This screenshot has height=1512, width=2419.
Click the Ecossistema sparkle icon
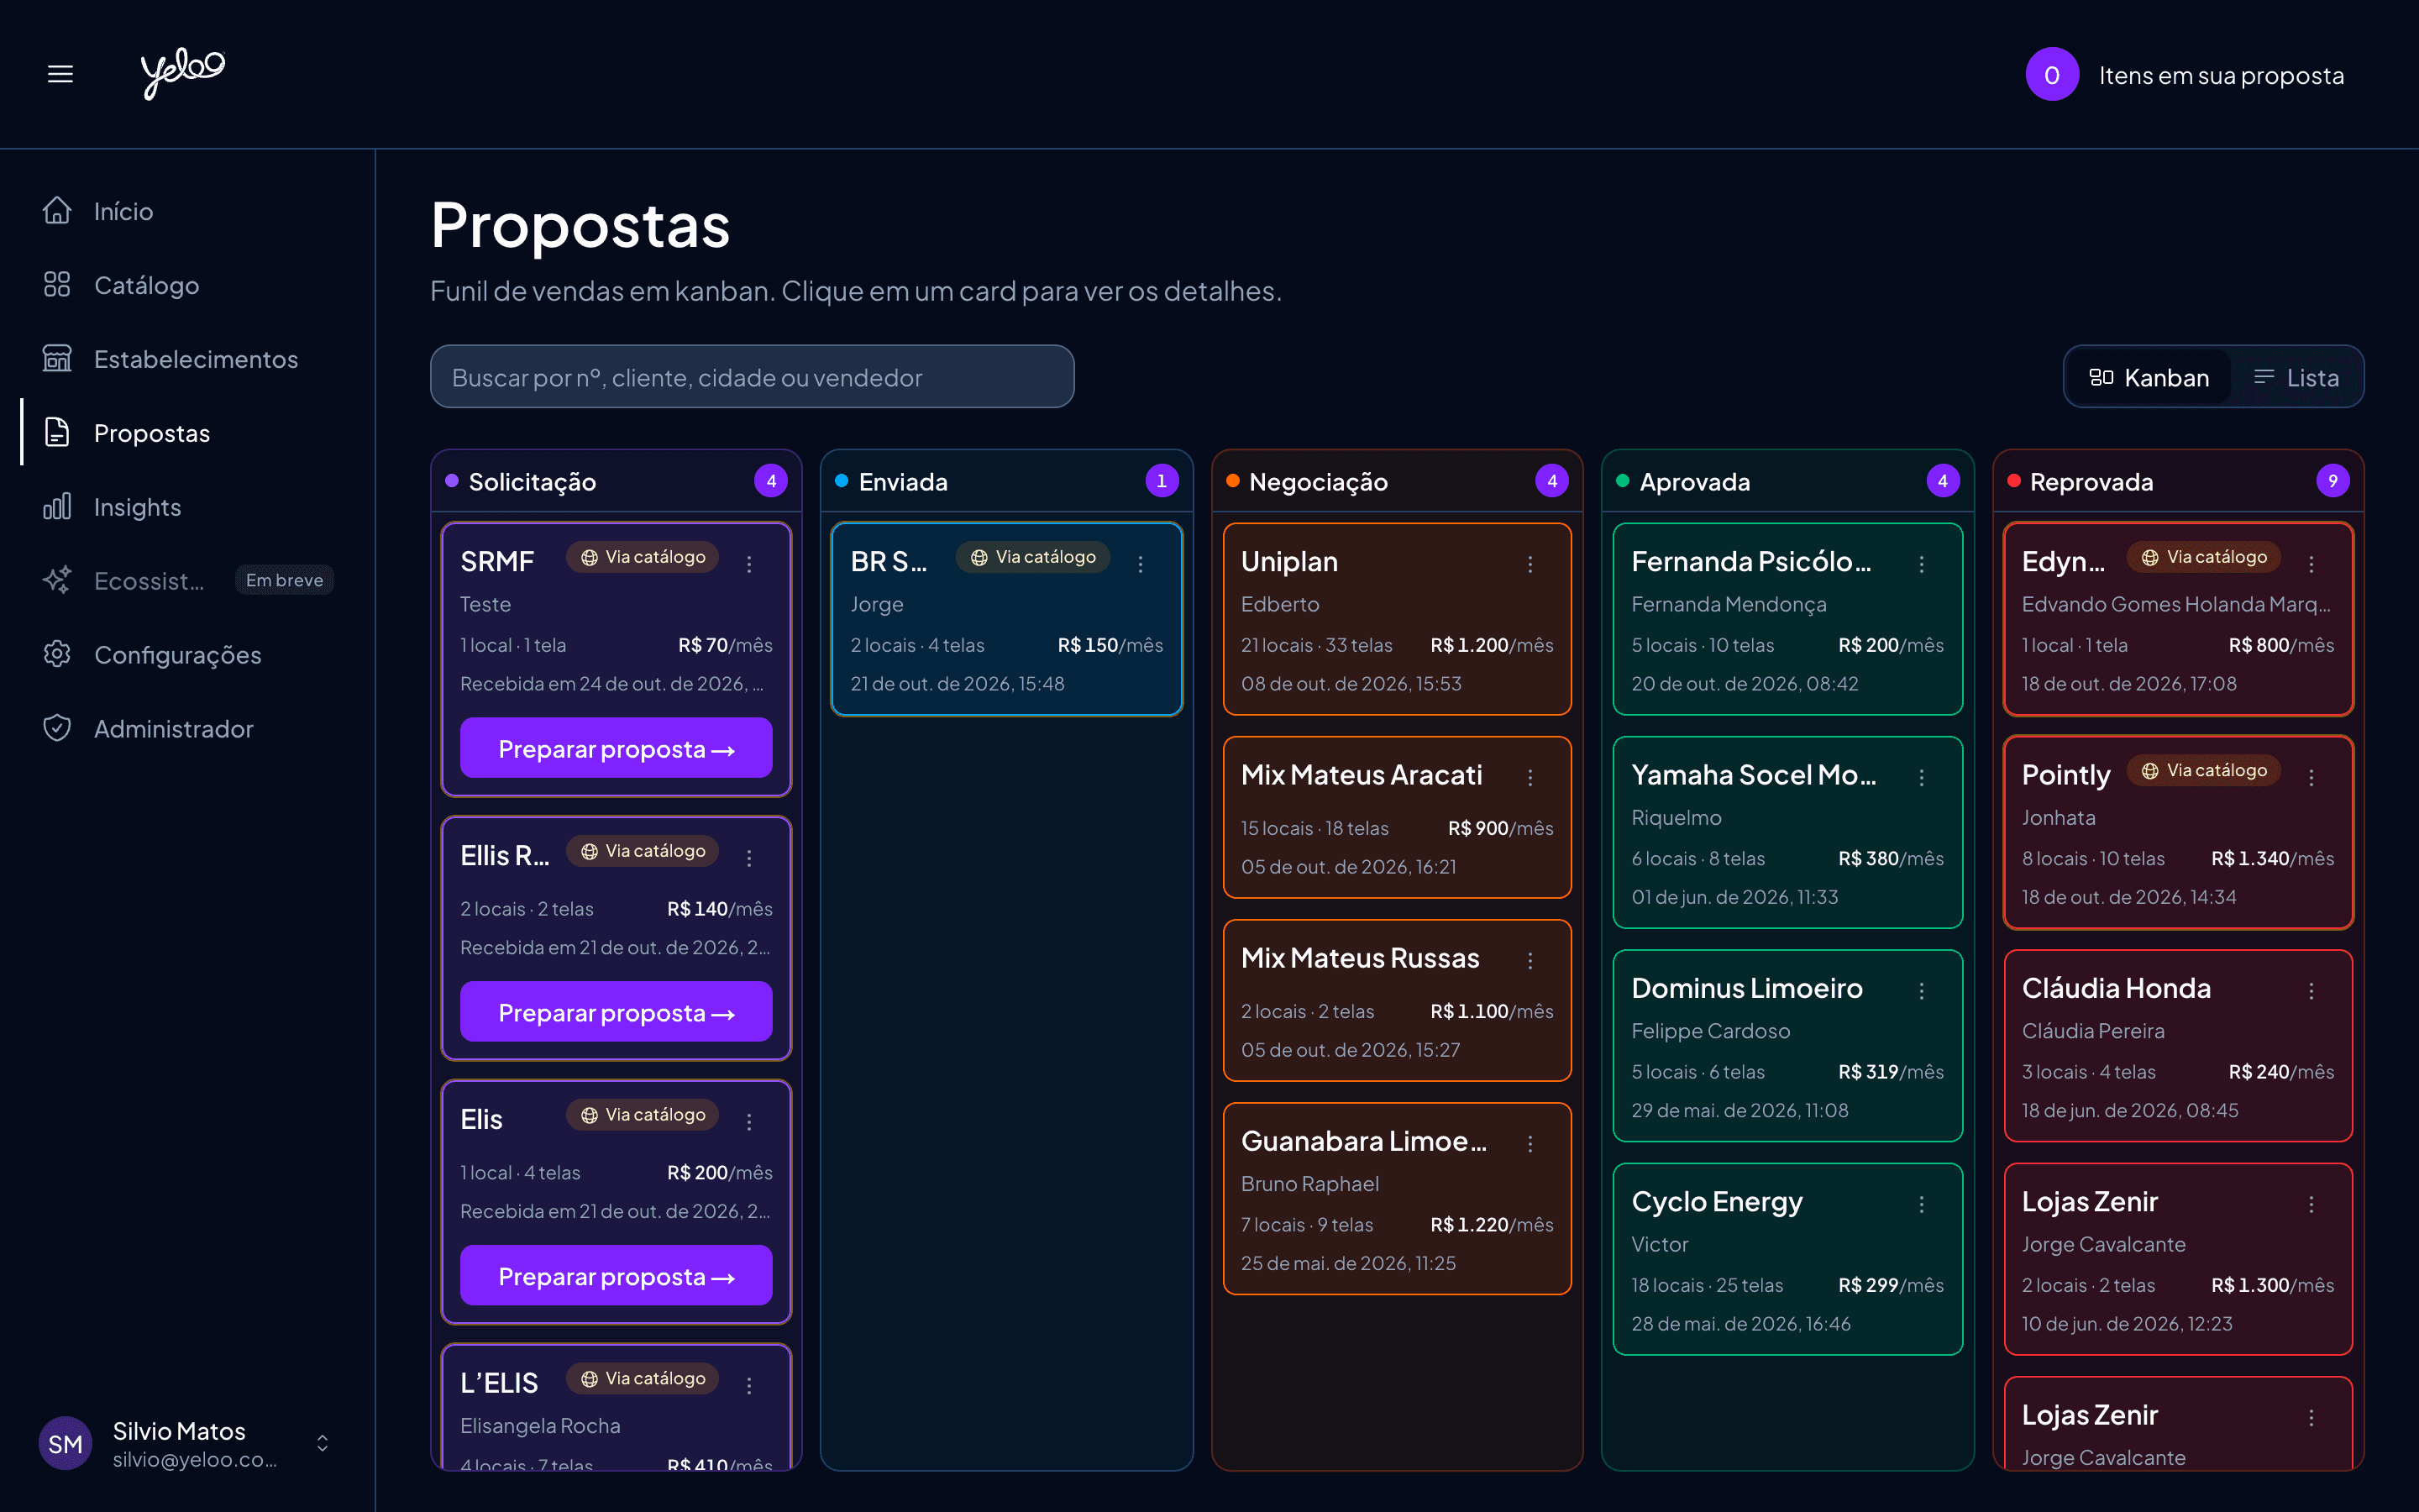(x=57, y=581)
